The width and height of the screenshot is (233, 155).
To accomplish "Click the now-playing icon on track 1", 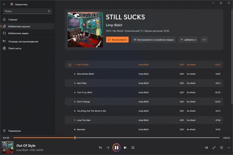I will 70,65.
